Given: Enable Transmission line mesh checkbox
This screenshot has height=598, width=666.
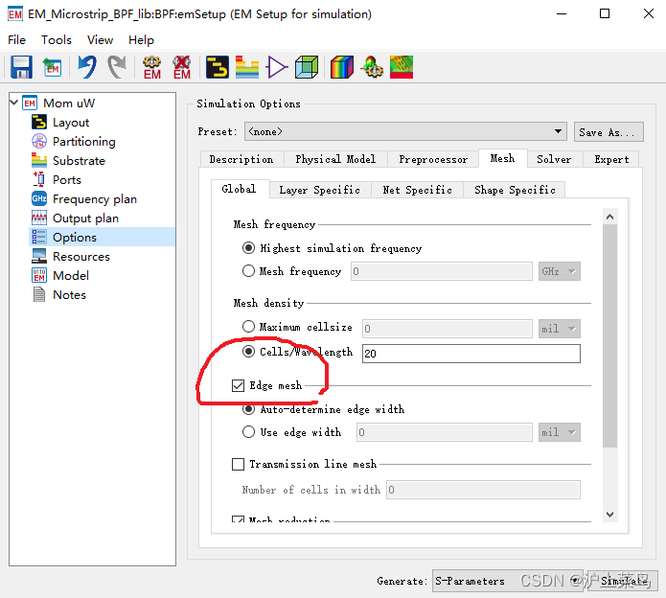Looking at the screenshot, I should pos(238,464).
